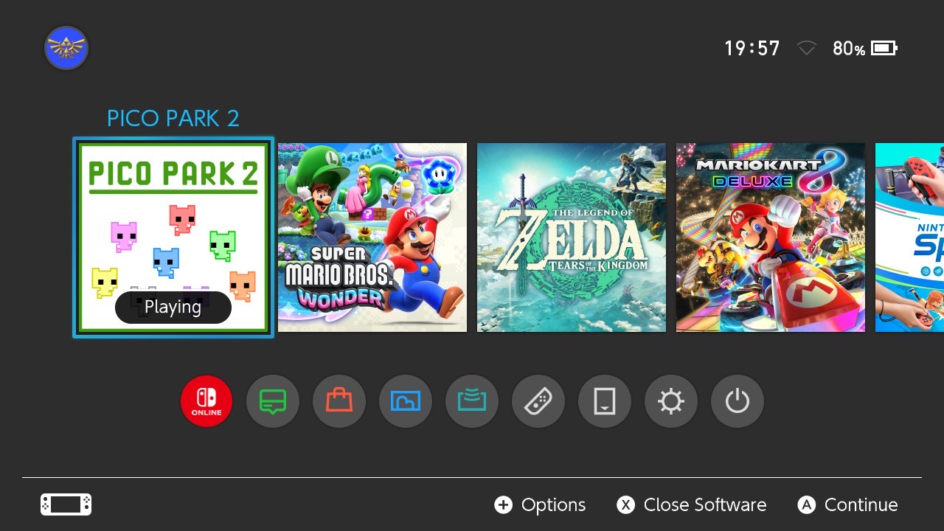Open the Nintendo Switch Online icon
The height and width of the screenshot is (531, 944).
[206, 401]
